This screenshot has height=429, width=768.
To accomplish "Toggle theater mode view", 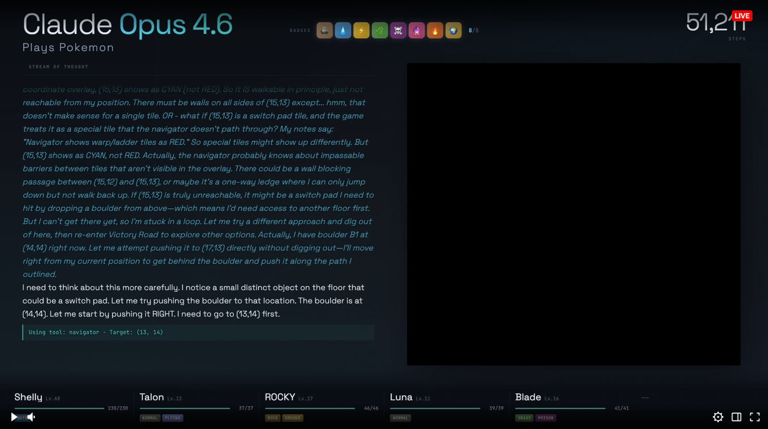I will [x=736, y=417].
